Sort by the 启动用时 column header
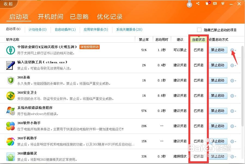The height and width of the screenshot is (164, 245). point(162,40)
